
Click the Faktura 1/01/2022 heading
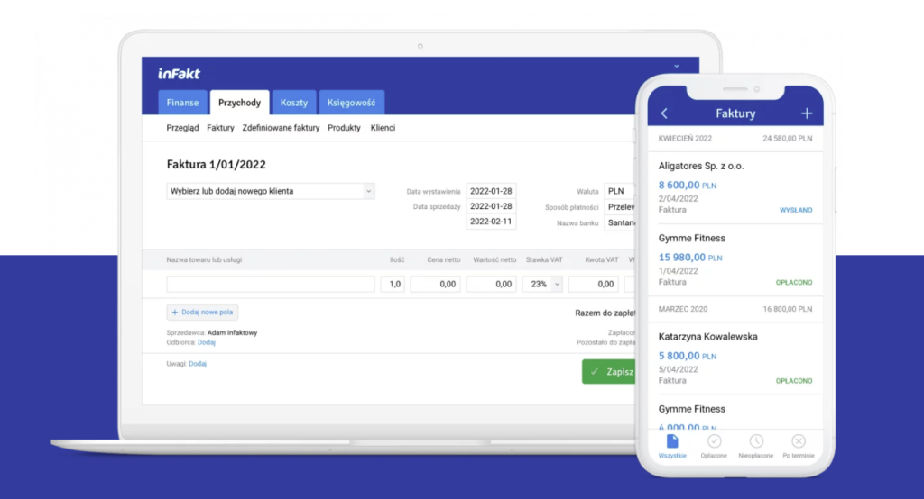tap(217, 165)
